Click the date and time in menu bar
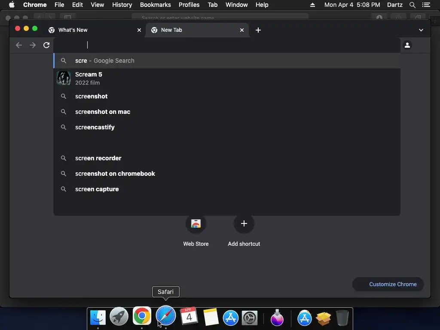440x330 pixels. click(x=352, y=5)
